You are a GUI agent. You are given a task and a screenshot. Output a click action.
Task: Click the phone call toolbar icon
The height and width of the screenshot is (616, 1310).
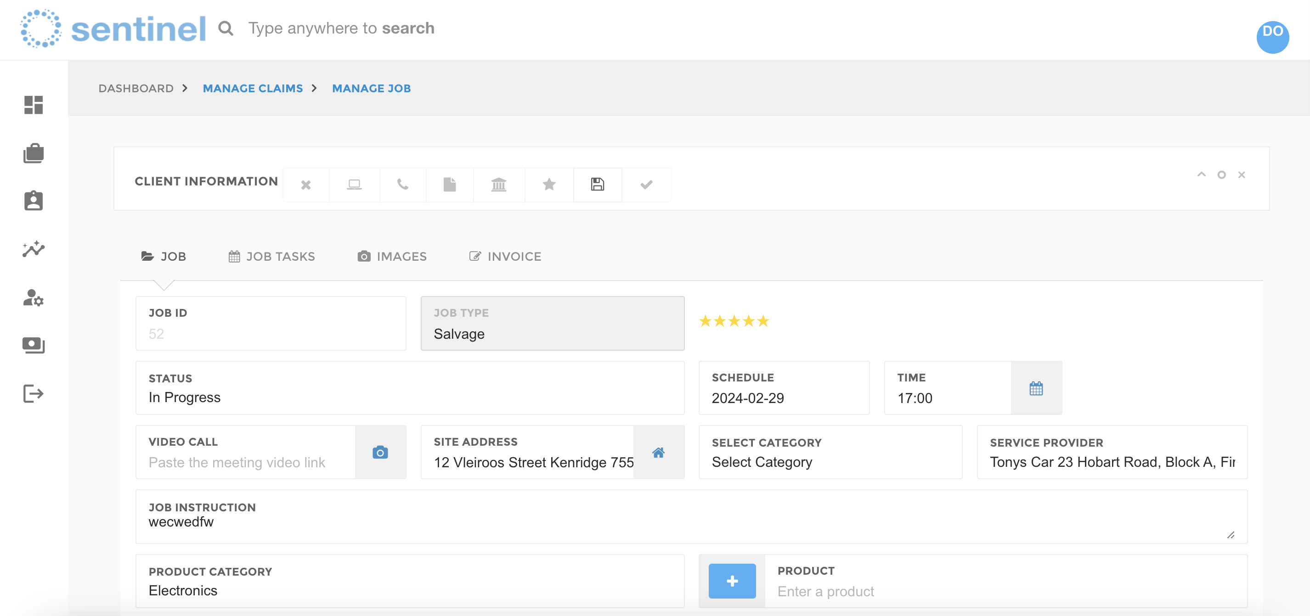tap(402, 185)
